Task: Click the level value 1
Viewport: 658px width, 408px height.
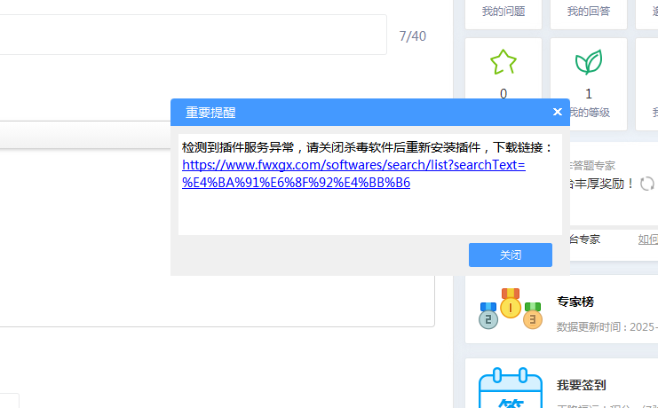Action: (x=589, y=93)
